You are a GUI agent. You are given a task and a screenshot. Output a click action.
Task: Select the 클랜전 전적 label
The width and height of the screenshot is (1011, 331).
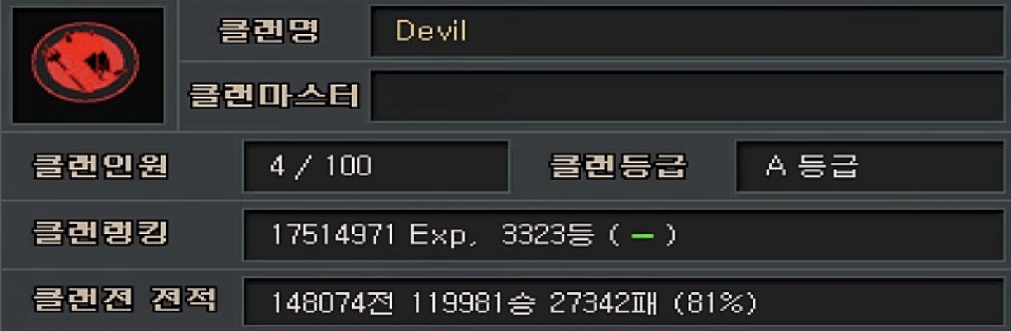[125, 300]
